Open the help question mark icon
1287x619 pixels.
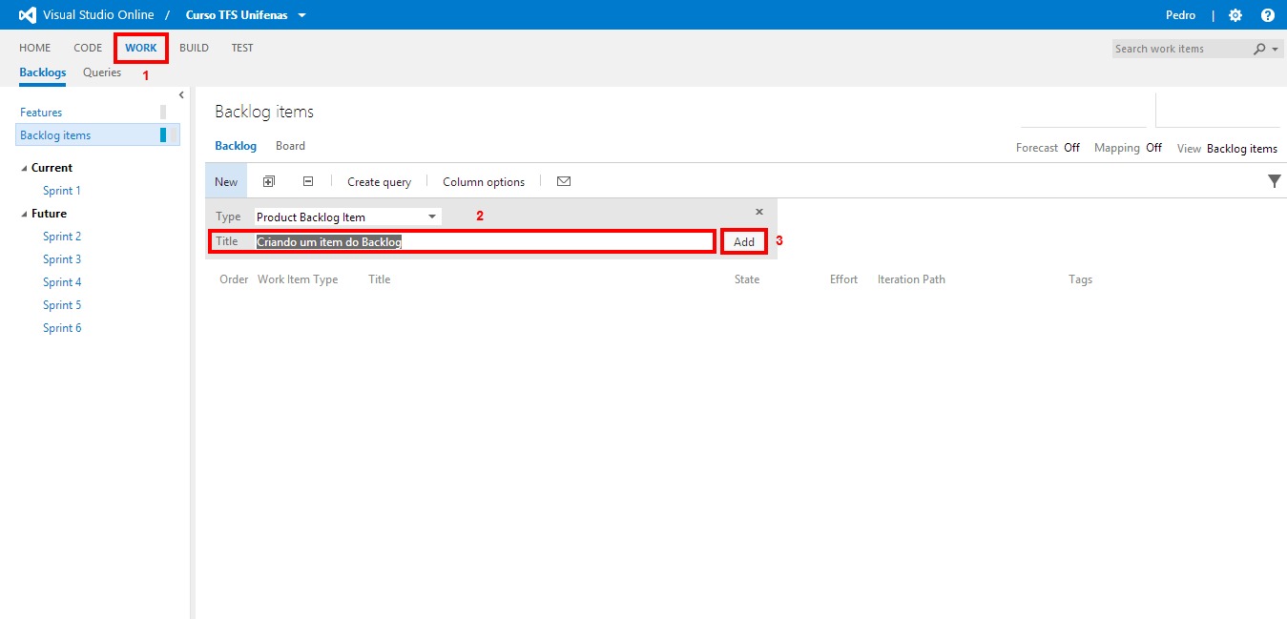[1268, 15]
